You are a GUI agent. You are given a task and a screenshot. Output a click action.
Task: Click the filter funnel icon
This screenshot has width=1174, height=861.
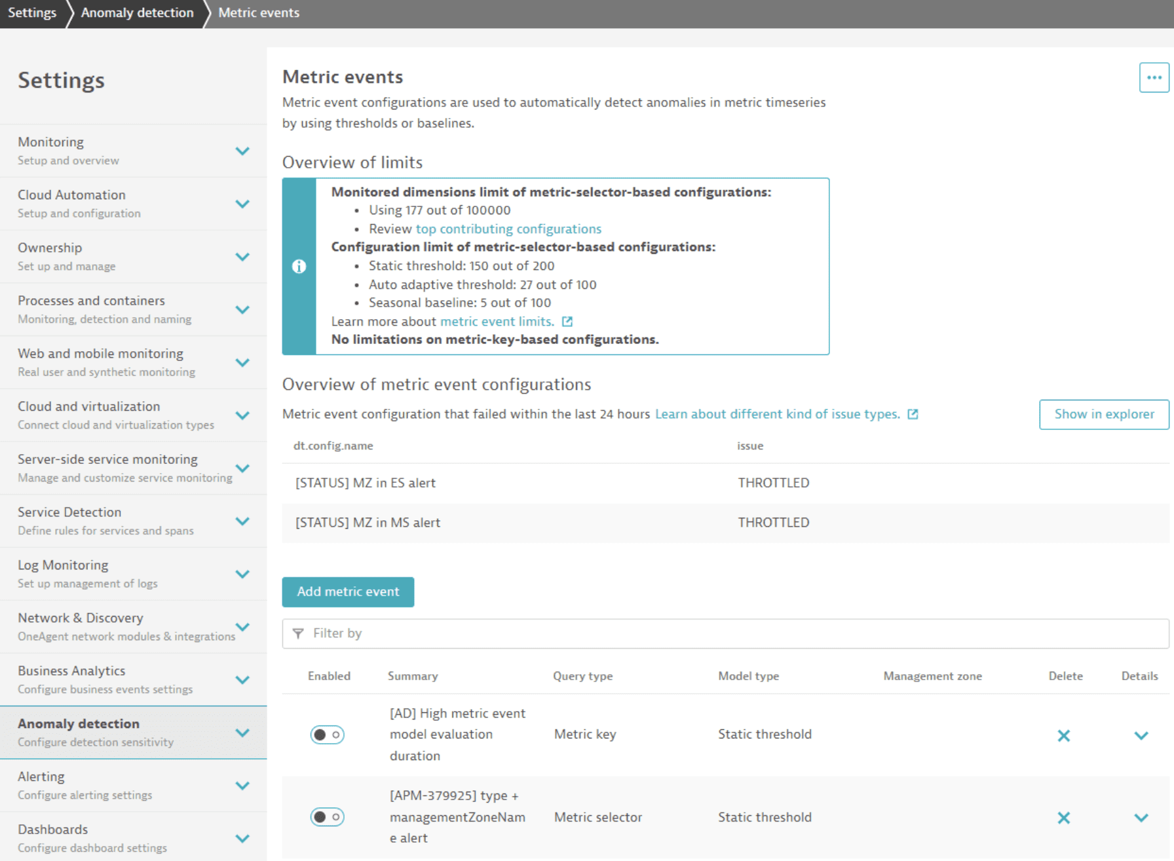coord(298,634)
